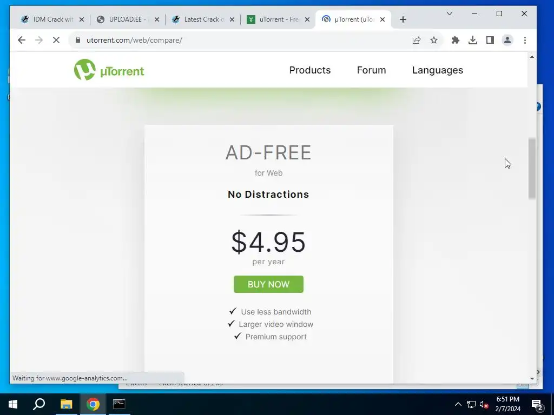554x415 pixels.
Task: Click the browser forward arrow
Action: point(39,40)
